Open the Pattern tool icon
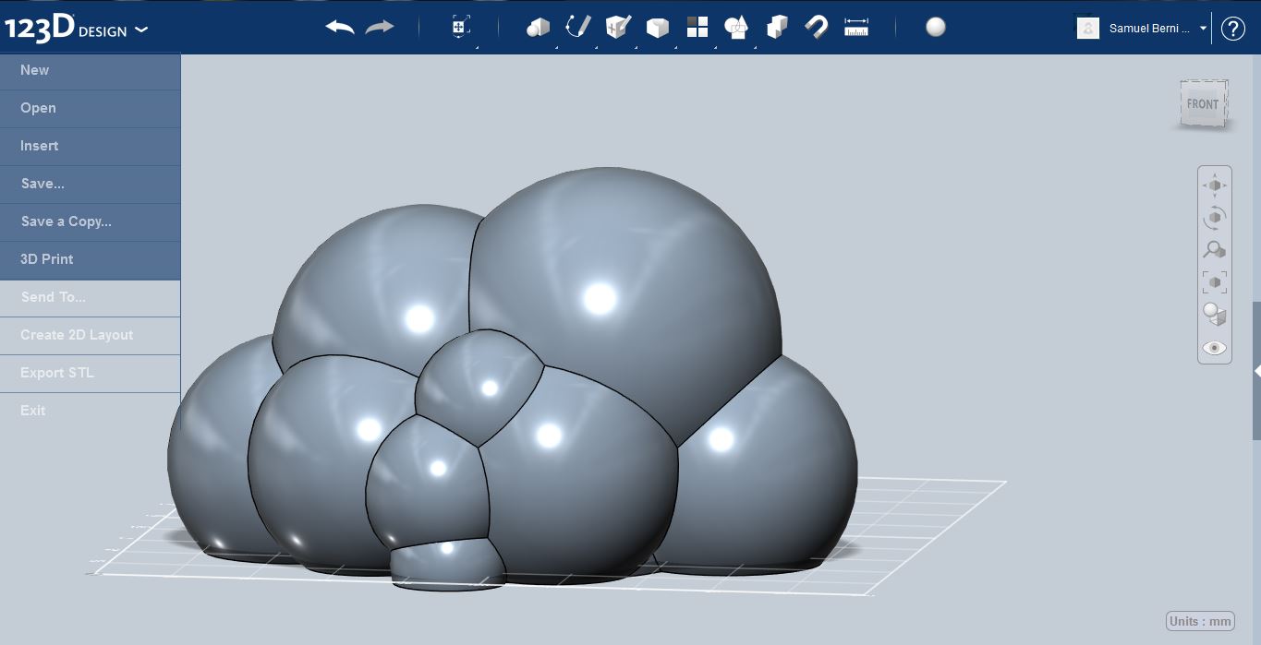Viewport: 1261px width, 645px height. point(697,27)
